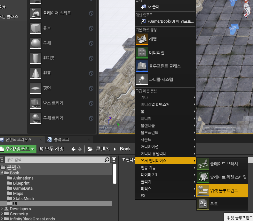Select the Cube (큐브) shape icon
Image resolution: width=253 pixels, height=221 pixels.
36,28
